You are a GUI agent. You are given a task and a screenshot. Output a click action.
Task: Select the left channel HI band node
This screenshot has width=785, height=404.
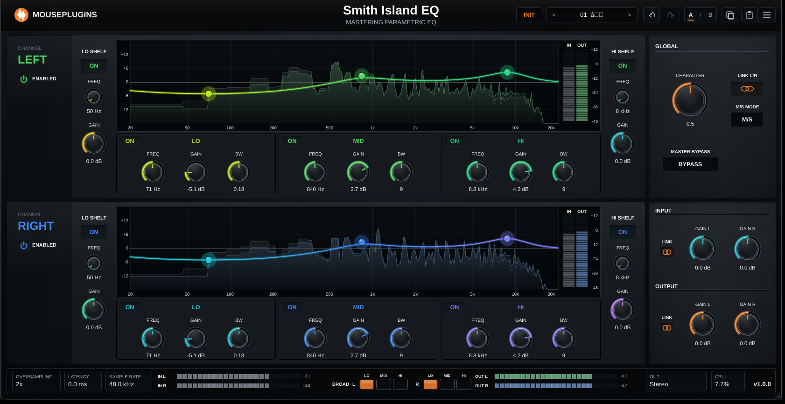507,72
